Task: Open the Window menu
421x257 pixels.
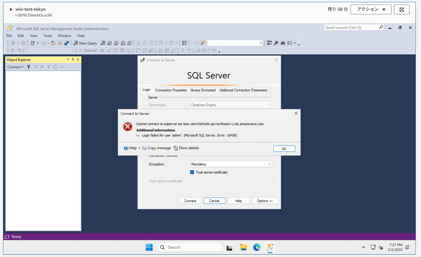Action: 64,36
